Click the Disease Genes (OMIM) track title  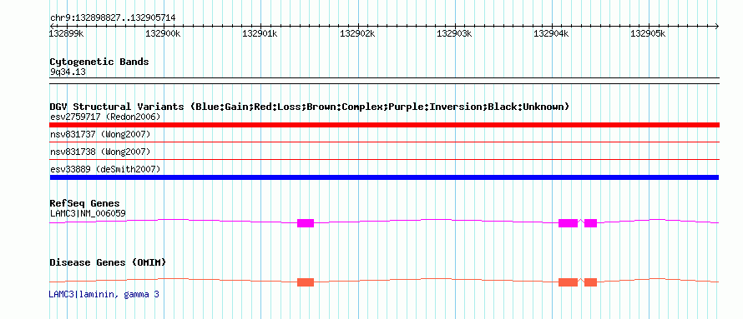pos(108,262)
